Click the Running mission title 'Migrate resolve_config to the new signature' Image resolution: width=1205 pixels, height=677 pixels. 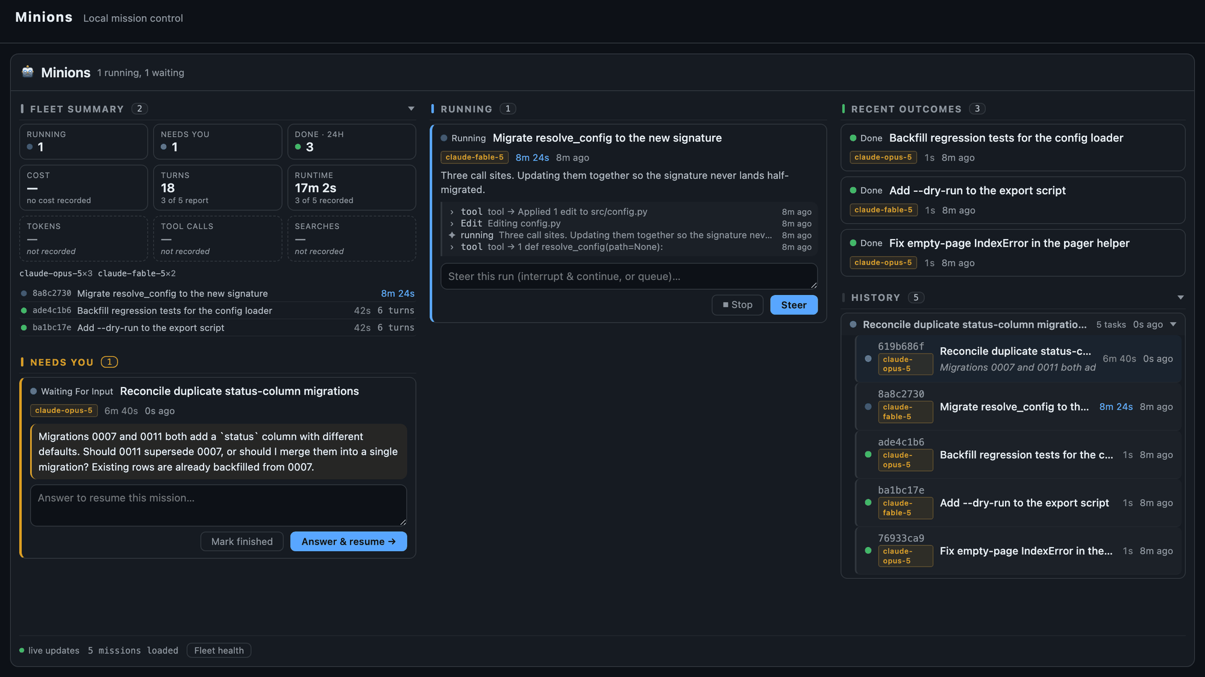(x=607, y=138)
